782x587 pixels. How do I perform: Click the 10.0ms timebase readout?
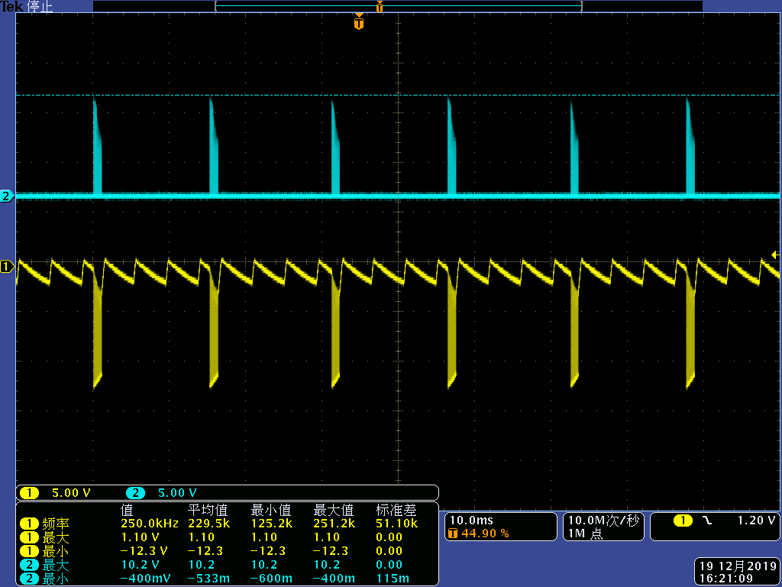(471, 521)
